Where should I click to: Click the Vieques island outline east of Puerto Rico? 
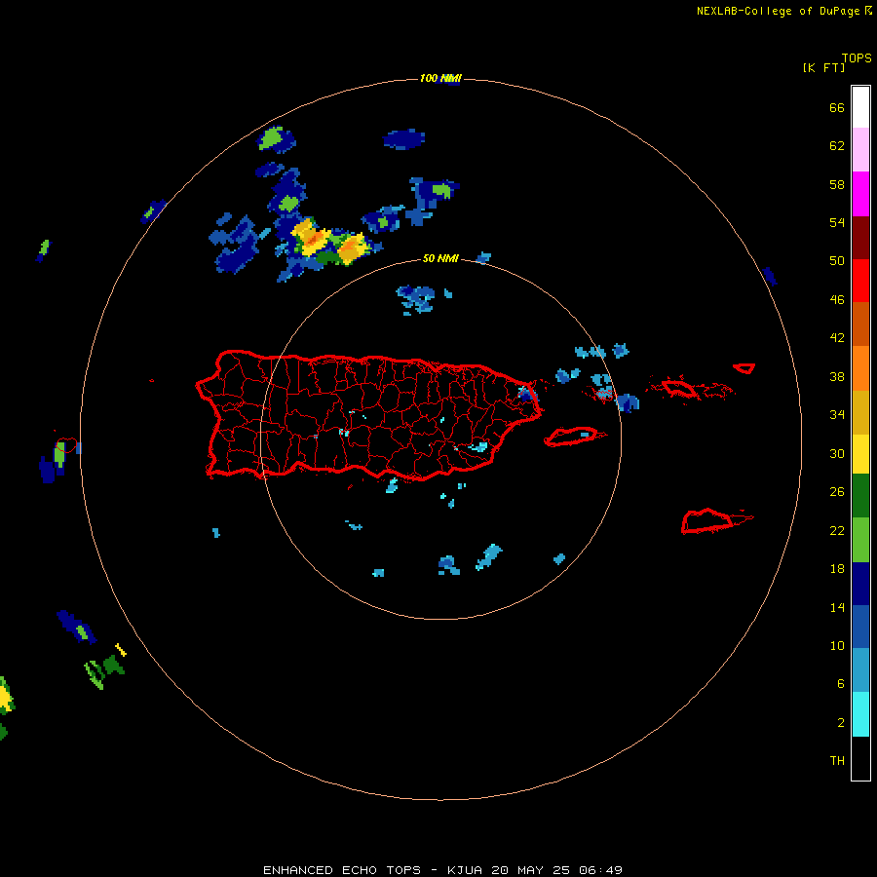click(575, 437)
